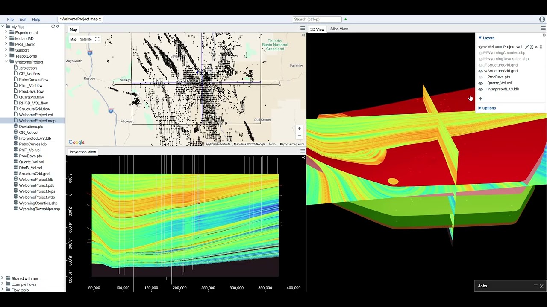Hide the InterpretedLAS.ldb layer
The width and height of the screenshot is (547, 307).
[x=480, y=89]
